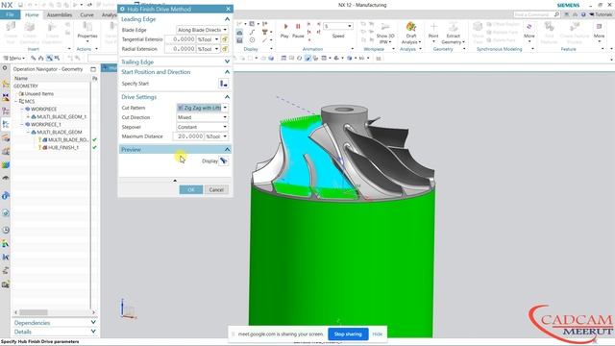The height and width of the screenshot is (346, 615).
Task: Expand the Trailing Edge section
Action: pyautogui.click(x=227, y=62)
